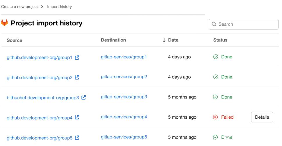Image resolution: width=282 pixels, height=146 pixels.
Task: Click the Project import history heading
Action: click(x=47, y=23)
